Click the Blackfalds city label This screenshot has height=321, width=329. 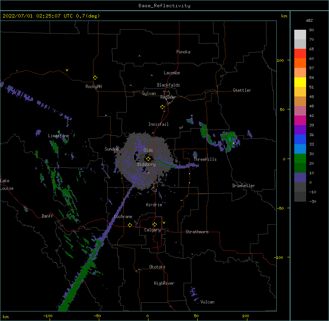pos(168,85)
